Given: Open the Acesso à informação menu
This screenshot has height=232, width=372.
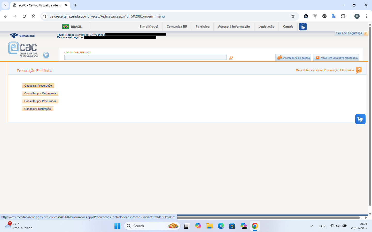Looking at the screenshot, I should (x=234, y=27).
